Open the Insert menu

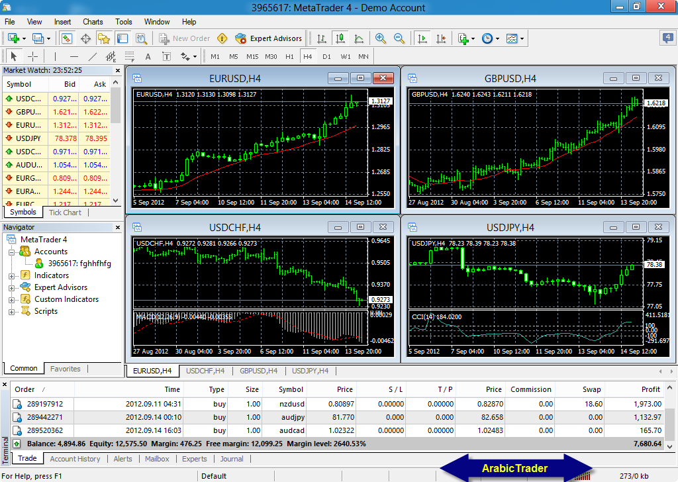coord(62,22)
